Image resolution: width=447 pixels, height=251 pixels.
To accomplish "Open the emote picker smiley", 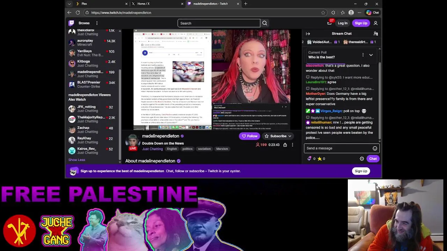I will point(375,149).
